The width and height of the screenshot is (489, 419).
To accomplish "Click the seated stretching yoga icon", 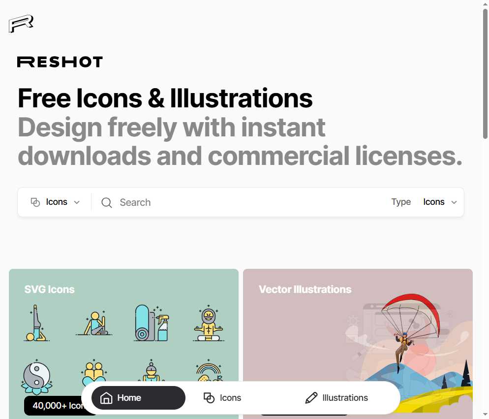I will click(x=94, y=323).
